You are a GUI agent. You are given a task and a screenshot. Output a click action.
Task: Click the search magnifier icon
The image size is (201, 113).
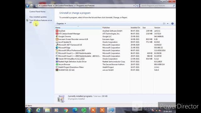coord(174,6)
